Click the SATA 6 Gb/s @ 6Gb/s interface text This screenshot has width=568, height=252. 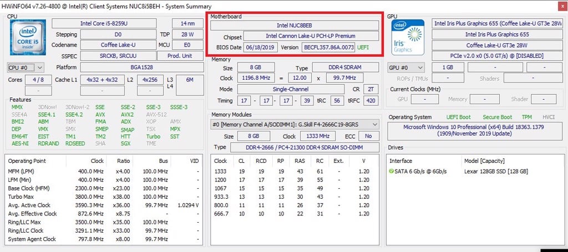pyautogui.click(x=420, y=171)
